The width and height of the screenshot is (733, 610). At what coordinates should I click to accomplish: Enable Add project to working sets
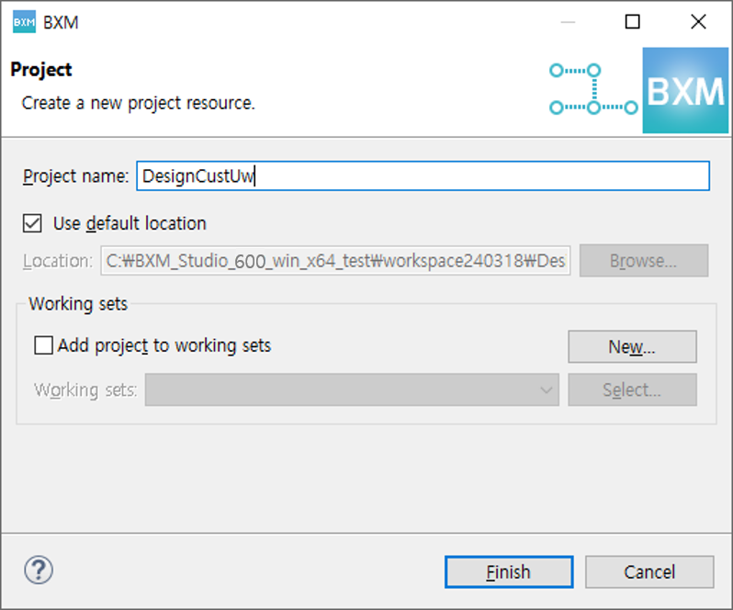pyautogui.click(x=43, y=345)
